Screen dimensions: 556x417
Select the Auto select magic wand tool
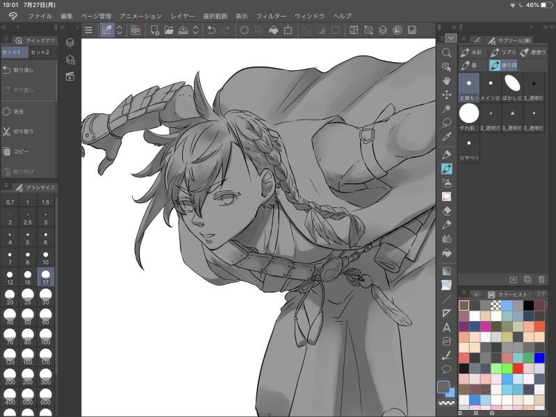pyautogui.click(x=446, y=108)
